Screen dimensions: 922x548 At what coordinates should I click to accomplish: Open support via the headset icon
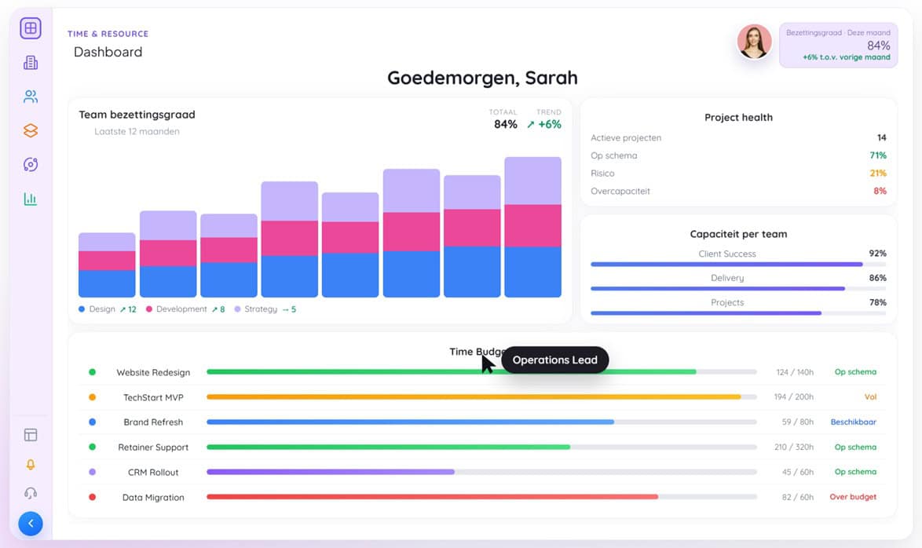[x=30, y=493]
